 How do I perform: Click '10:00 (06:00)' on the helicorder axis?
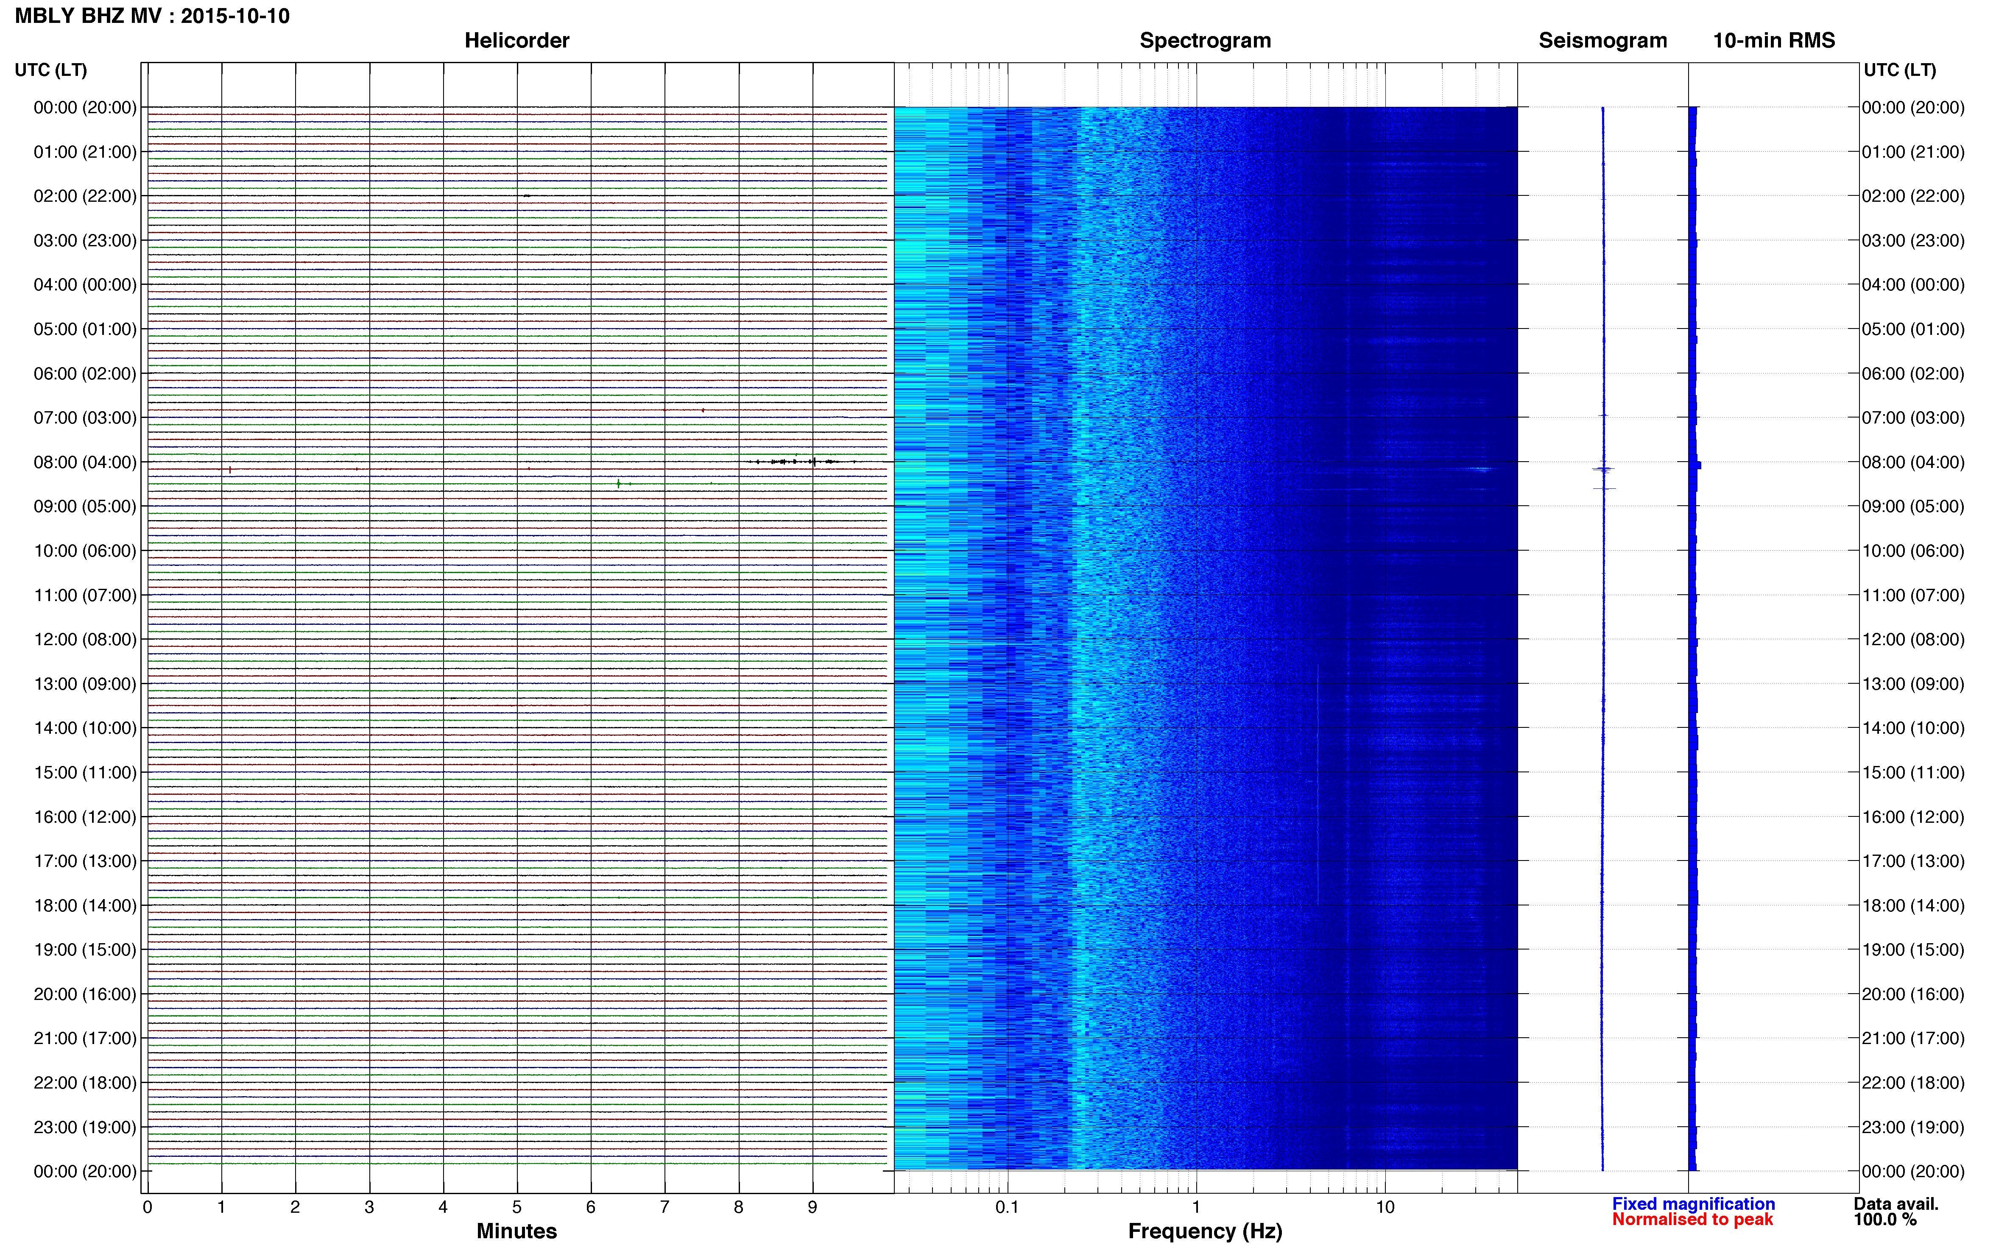pos(85,551)
